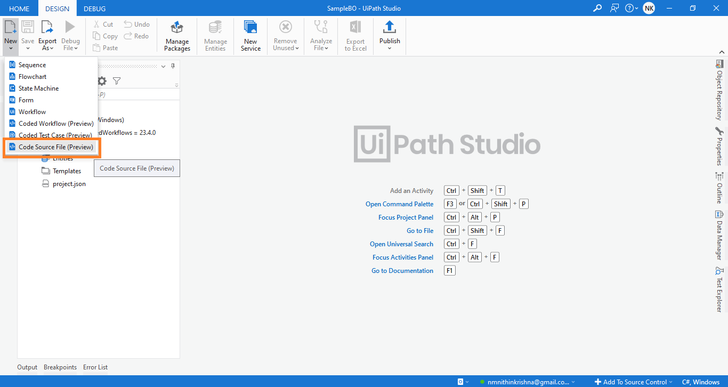Switch to the DEBUG tab

coord(94,9)
